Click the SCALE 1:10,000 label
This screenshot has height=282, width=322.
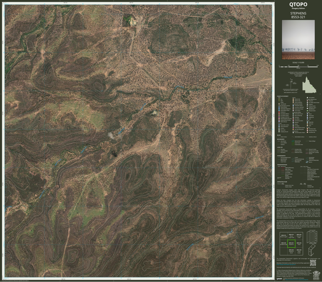[298, 62]
